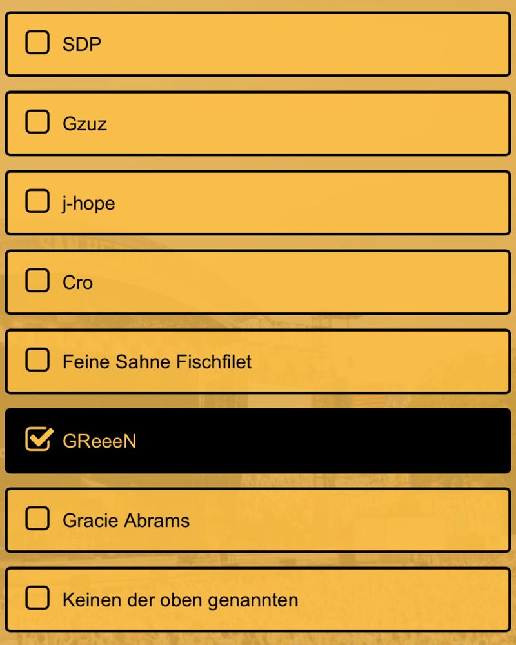Uncheck the selected GReeeN checkbox
The height and width of the screenshot is (645, 516).
tap(38, 439)
